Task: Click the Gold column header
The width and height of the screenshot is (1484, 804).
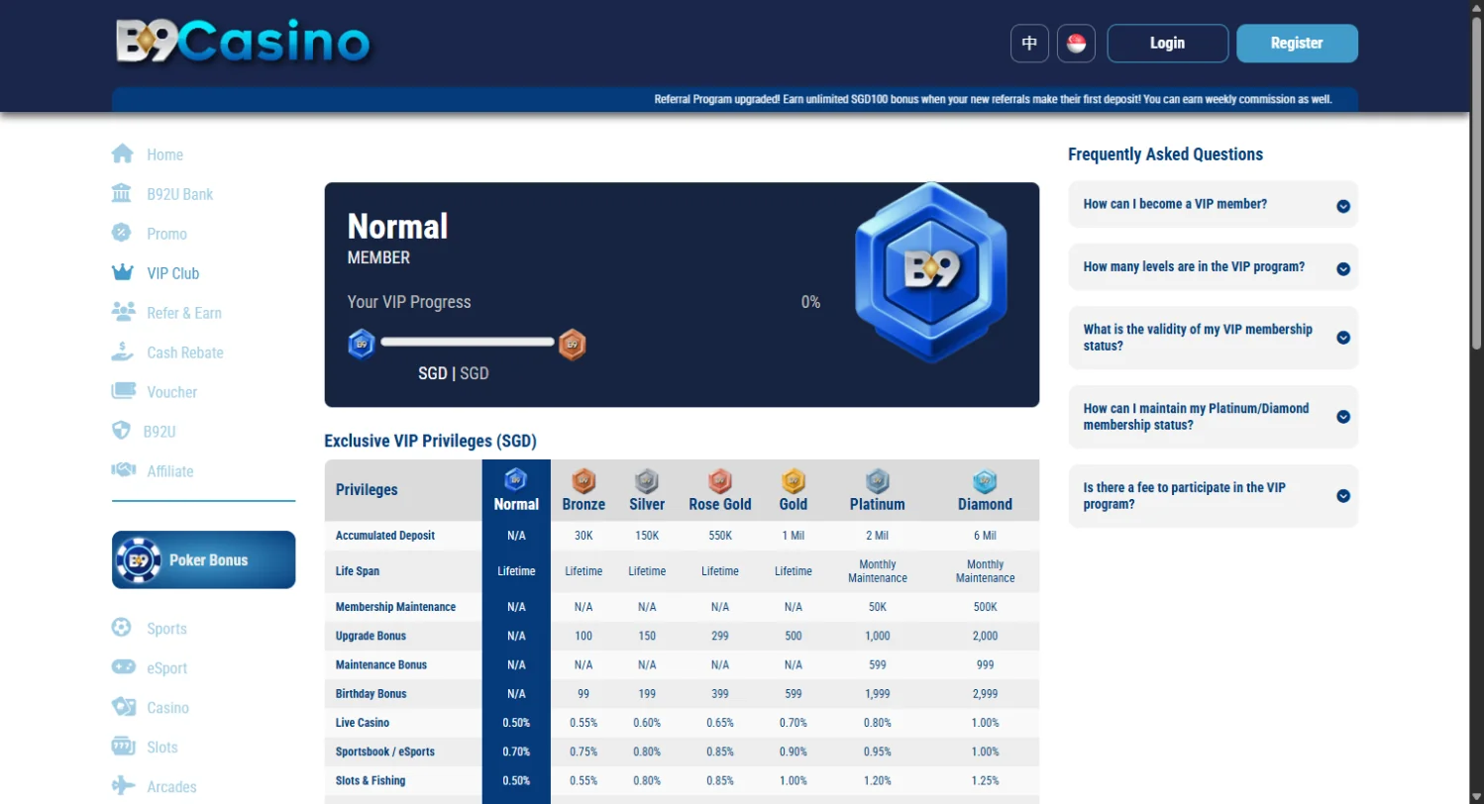Action: (794, 489)
